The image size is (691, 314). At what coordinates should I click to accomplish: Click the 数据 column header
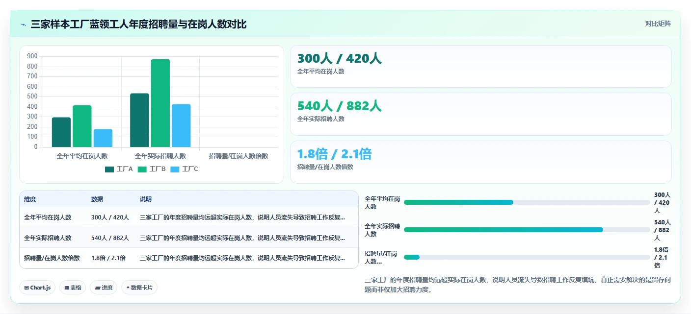tap(97, 199)
